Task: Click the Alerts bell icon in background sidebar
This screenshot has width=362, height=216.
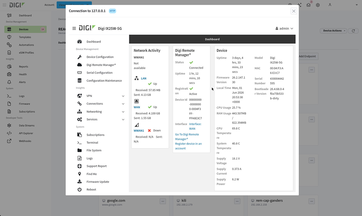Action: [x=9, y=82]
